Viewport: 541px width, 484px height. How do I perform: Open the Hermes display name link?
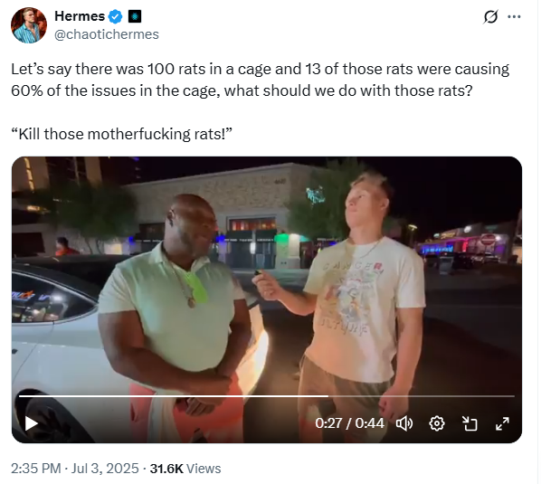coord(80,16)
